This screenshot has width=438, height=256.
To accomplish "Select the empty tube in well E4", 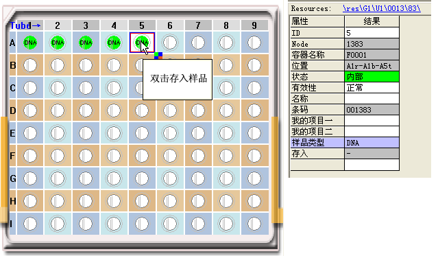I will tap(114, 133).
